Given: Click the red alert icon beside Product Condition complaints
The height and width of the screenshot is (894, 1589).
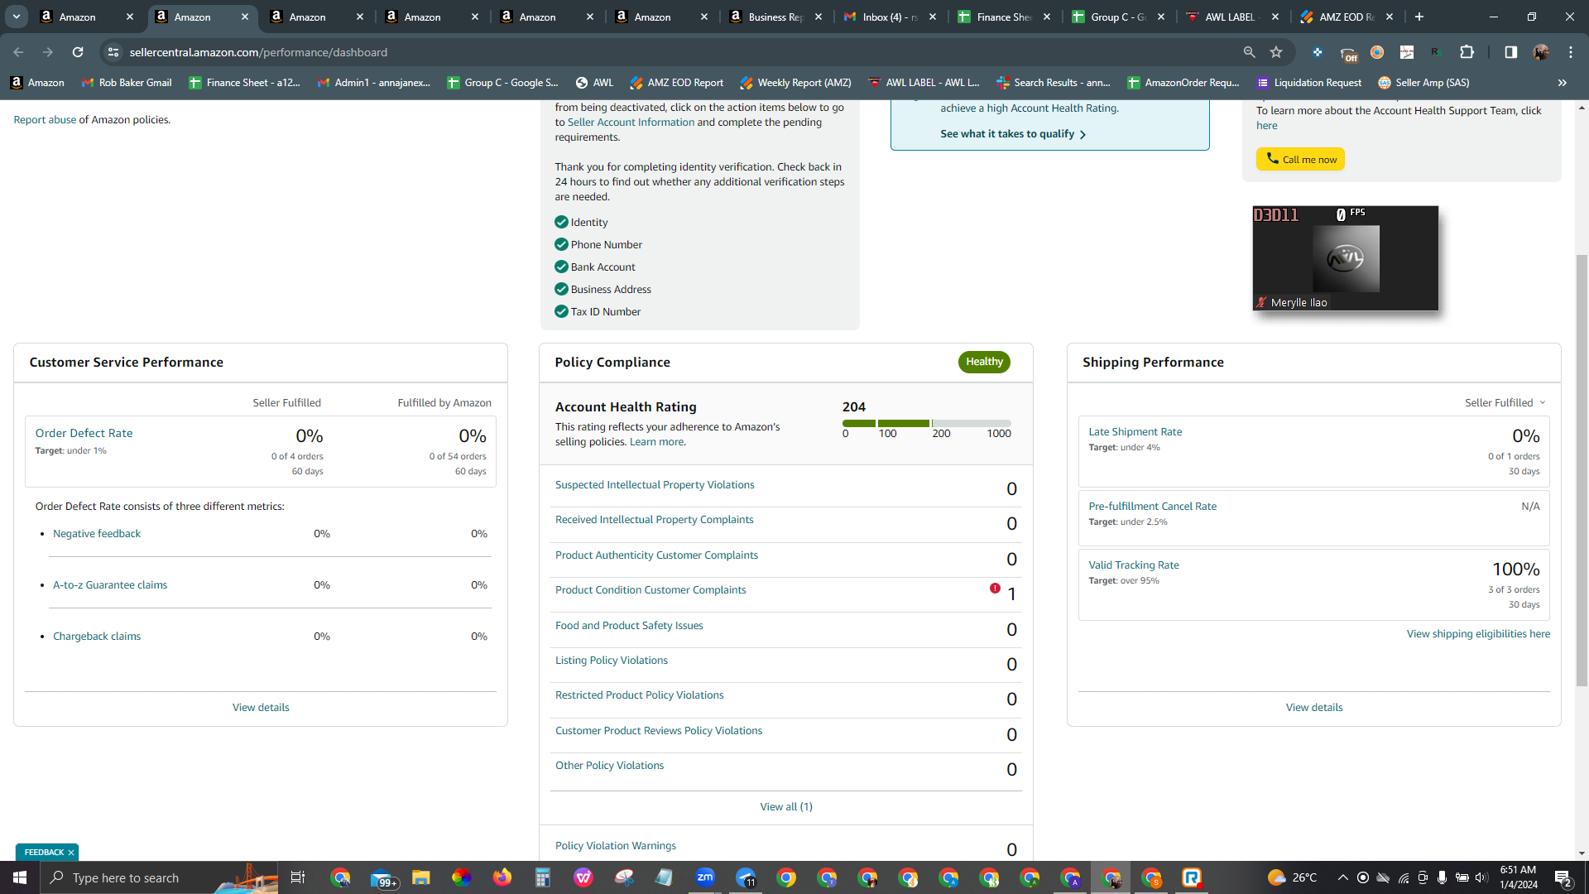Looking at the screenshot, I should pos(995,589).
